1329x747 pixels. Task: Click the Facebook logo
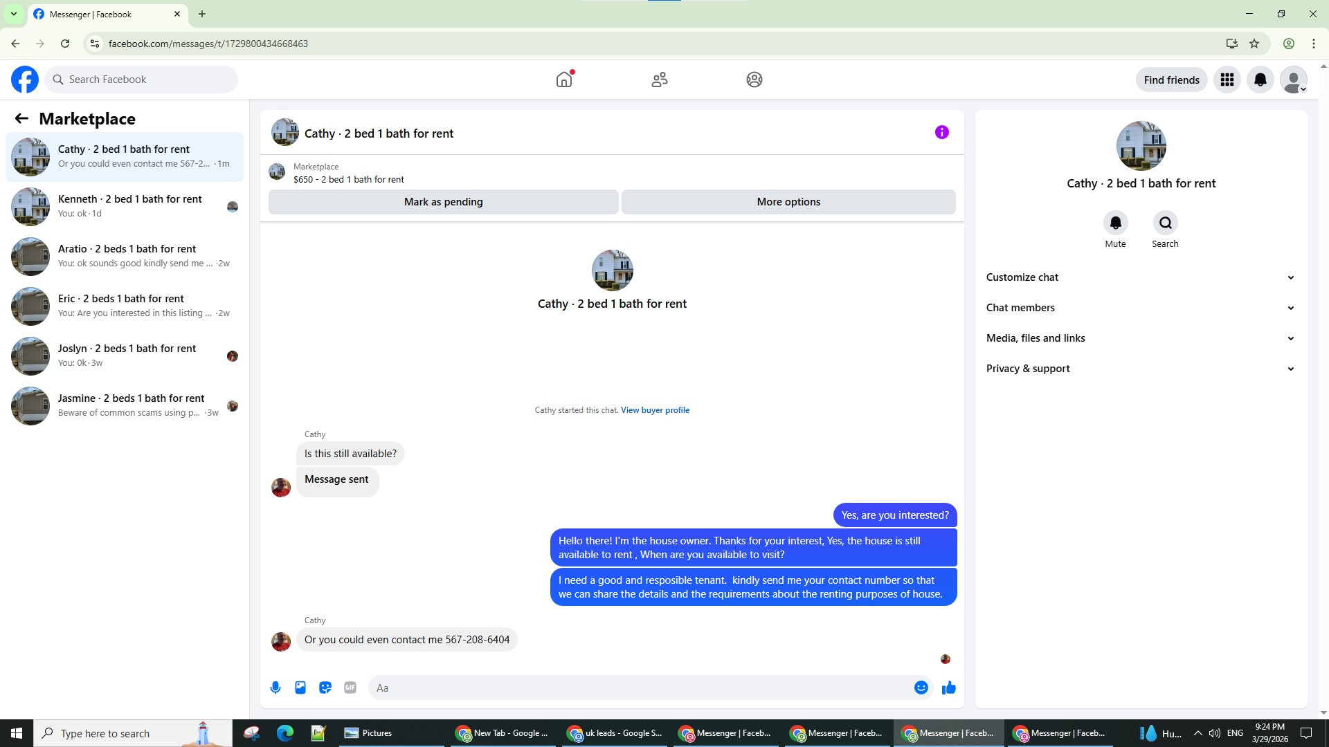[25, 80]
